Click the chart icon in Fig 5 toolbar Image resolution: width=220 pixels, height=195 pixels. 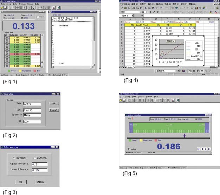tap(173, 100)
